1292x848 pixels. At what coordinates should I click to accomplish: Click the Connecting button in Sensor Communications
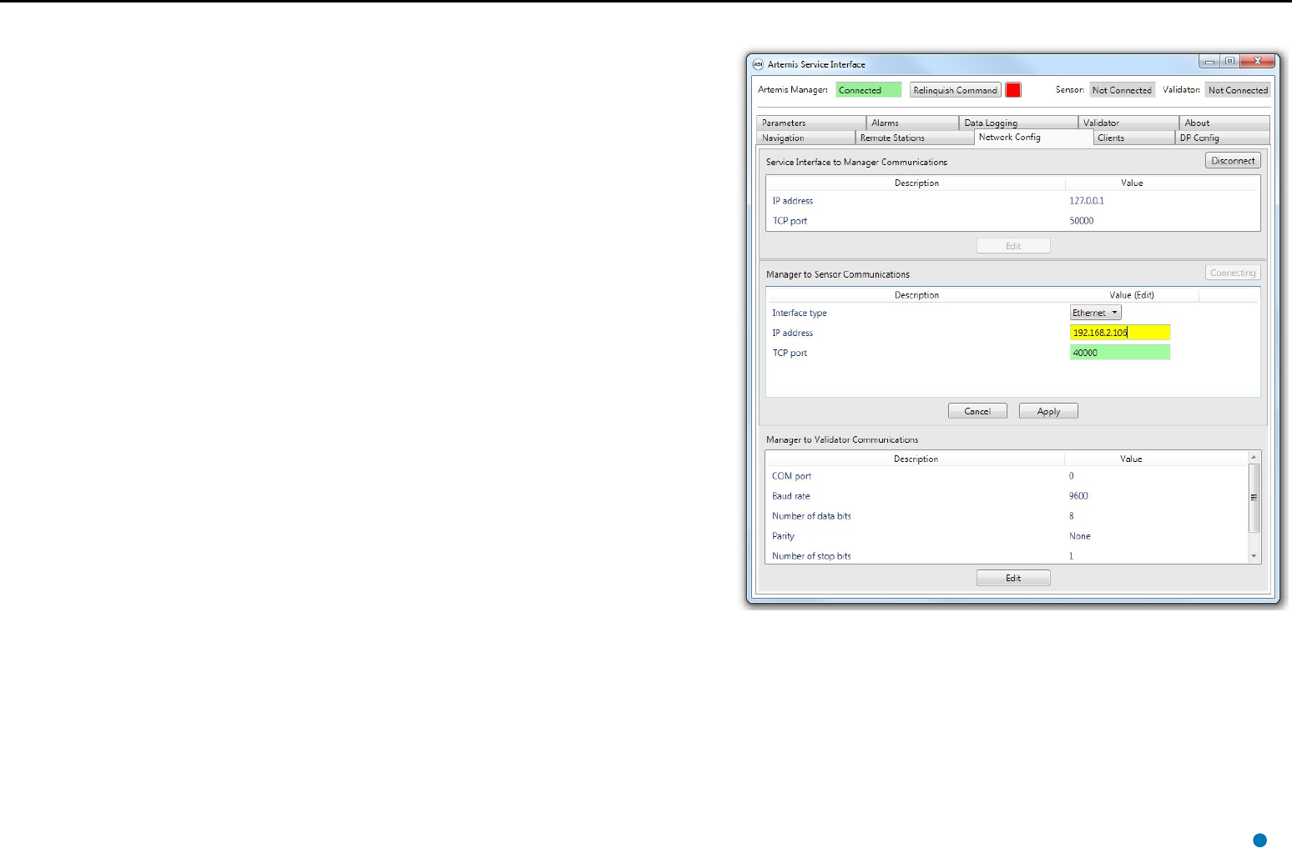click(1233, 273)
